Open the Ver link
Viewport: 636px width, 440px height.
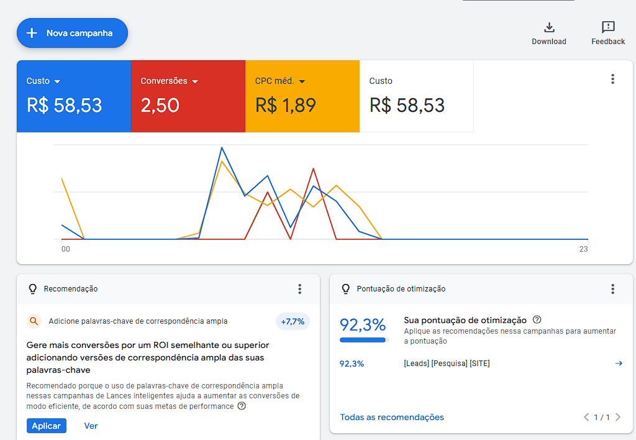(91, 426)
